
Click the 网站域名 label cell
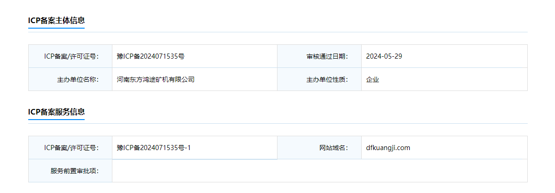[x=320, y=148]
